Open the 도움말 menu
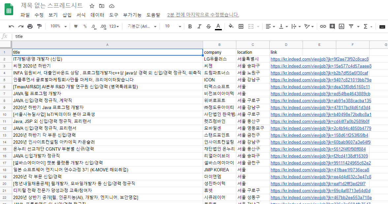This screenshot has height=204, width=388. point(153,15)
